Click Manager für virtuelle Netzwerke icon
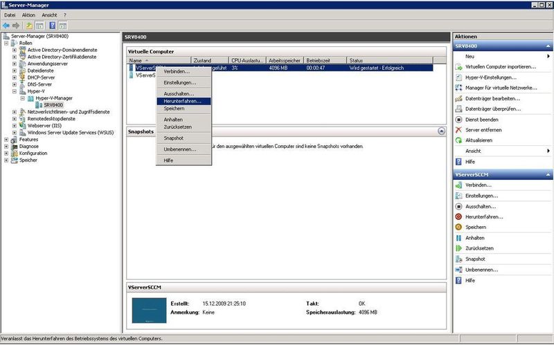 (458, 88)
